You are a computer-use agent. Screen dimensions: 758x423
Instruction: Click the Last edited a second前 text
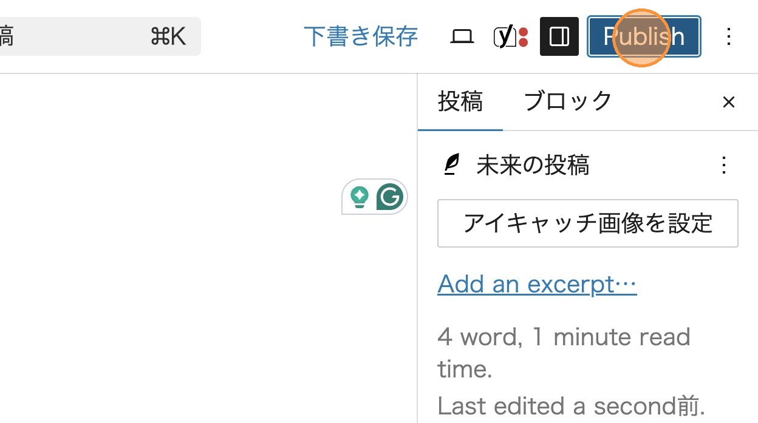coord(571,405)
